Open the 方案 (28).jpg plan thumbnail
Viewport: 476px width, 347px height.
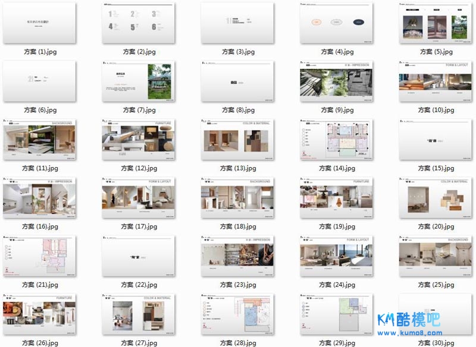tap(237, 314)
